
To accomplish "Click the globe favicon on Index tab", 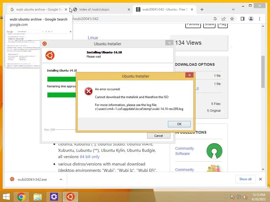I will [x=75, y=9].
